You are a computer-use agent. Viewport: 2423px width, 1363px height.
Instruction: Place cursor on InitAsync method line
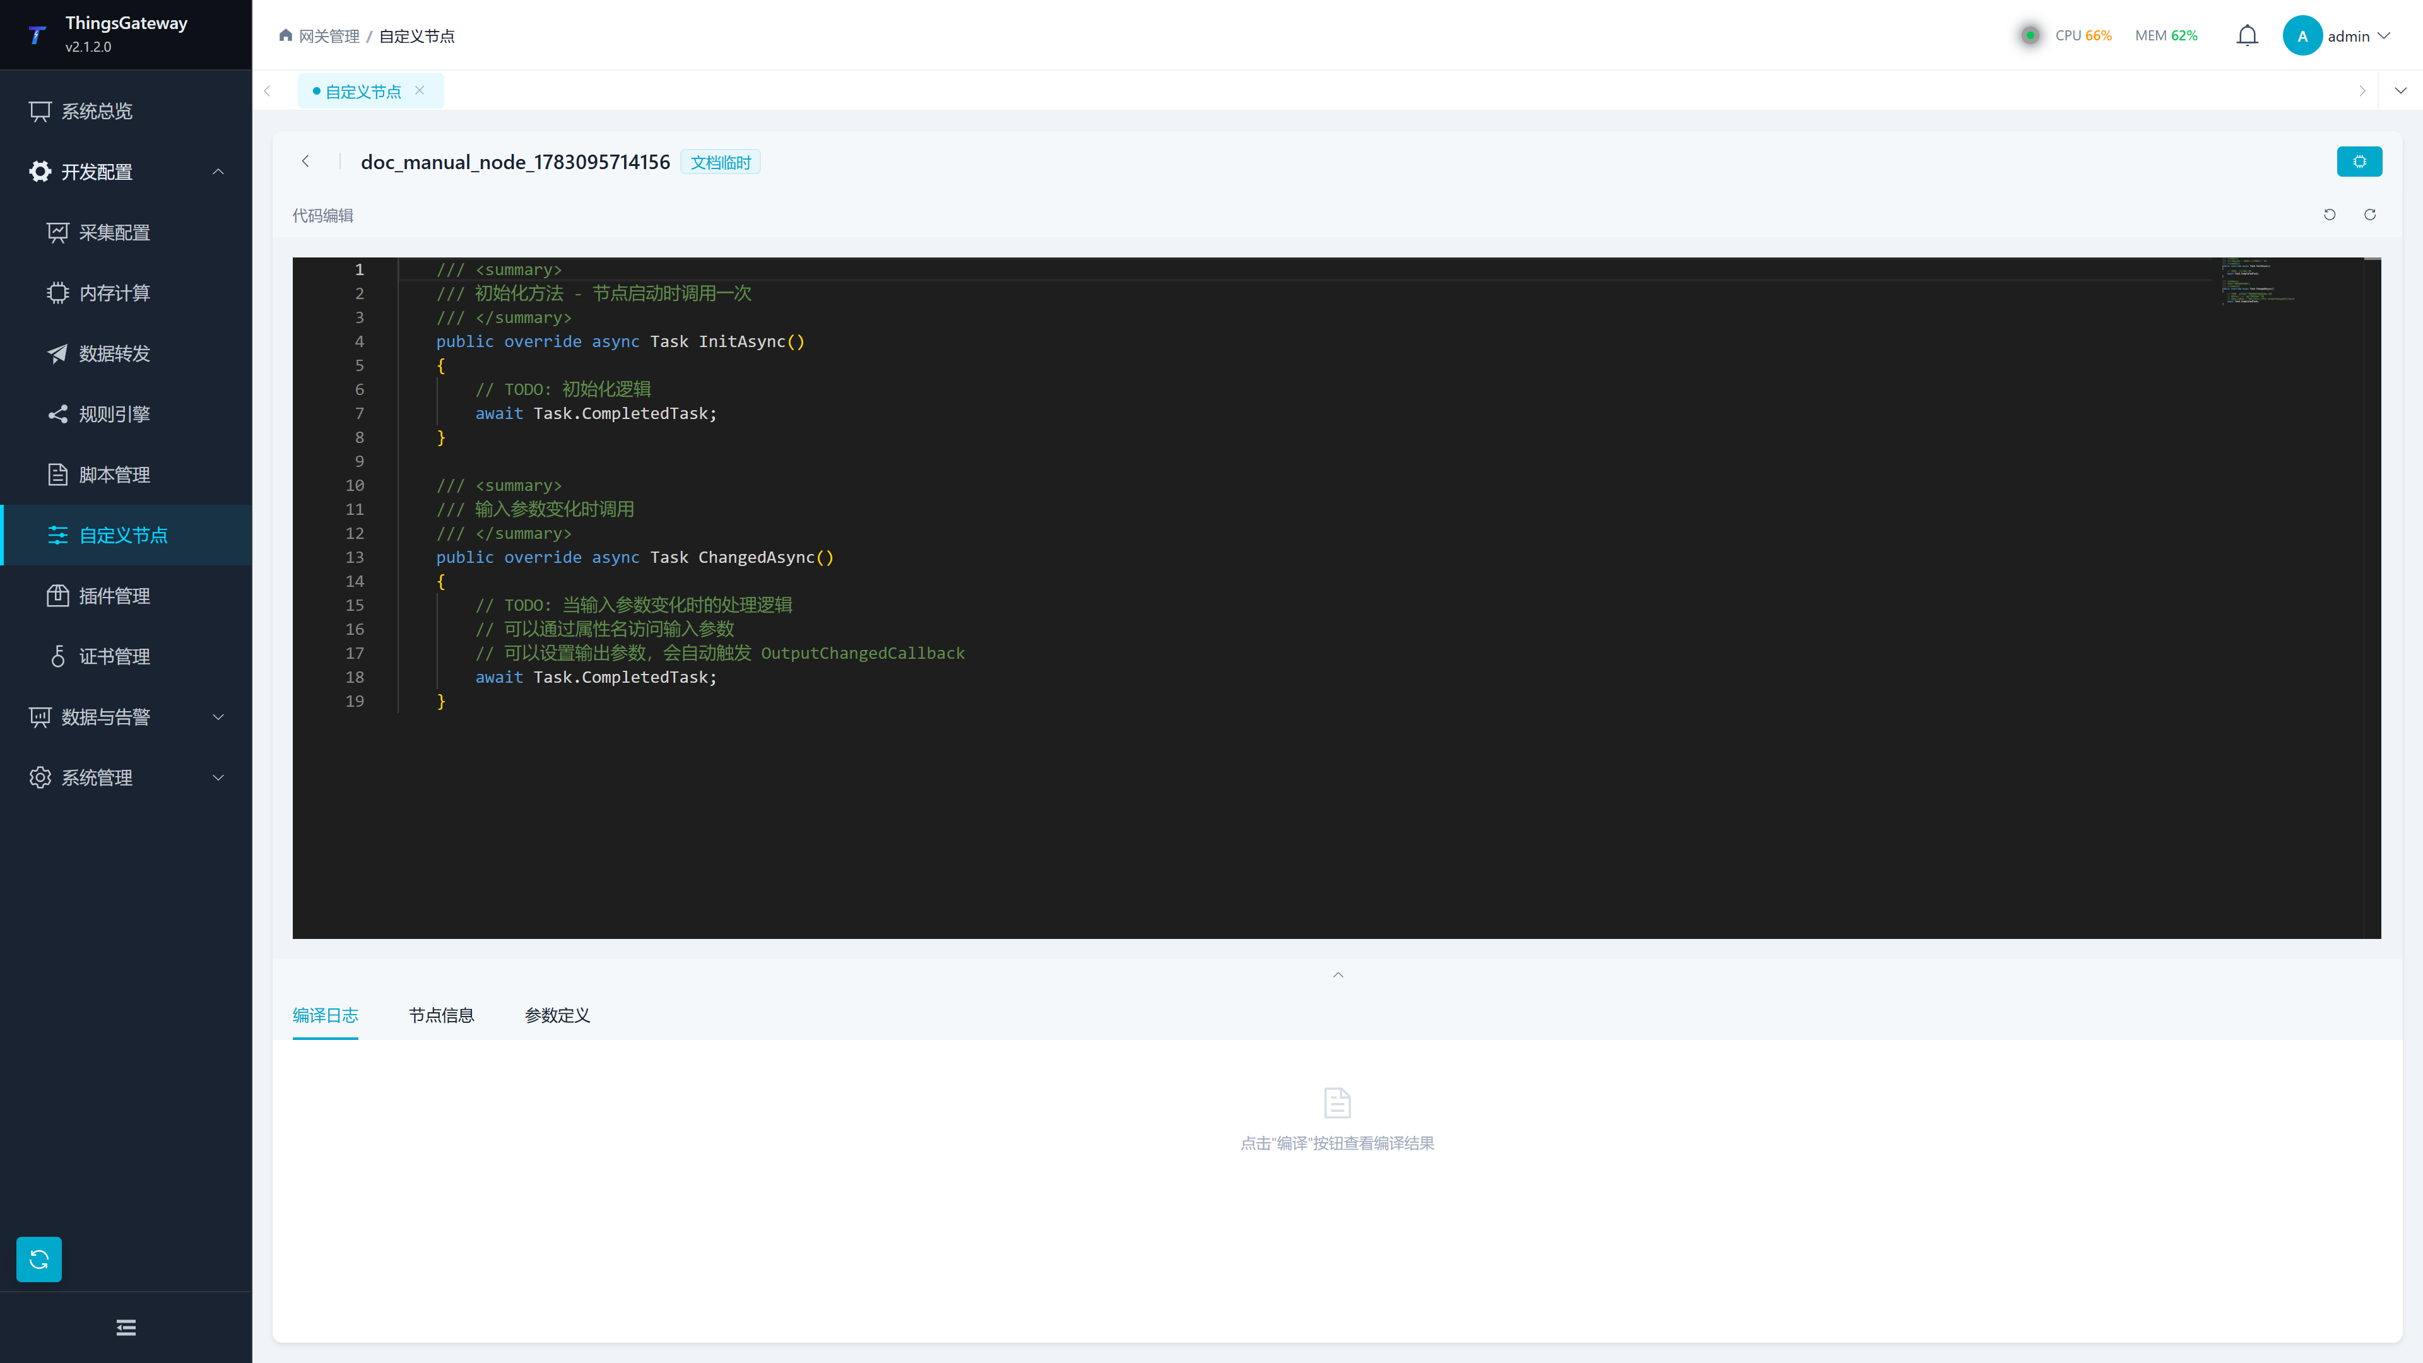[621, 341]
